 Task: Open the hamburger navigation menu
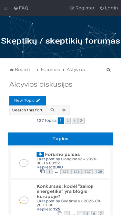coord(5,8)
